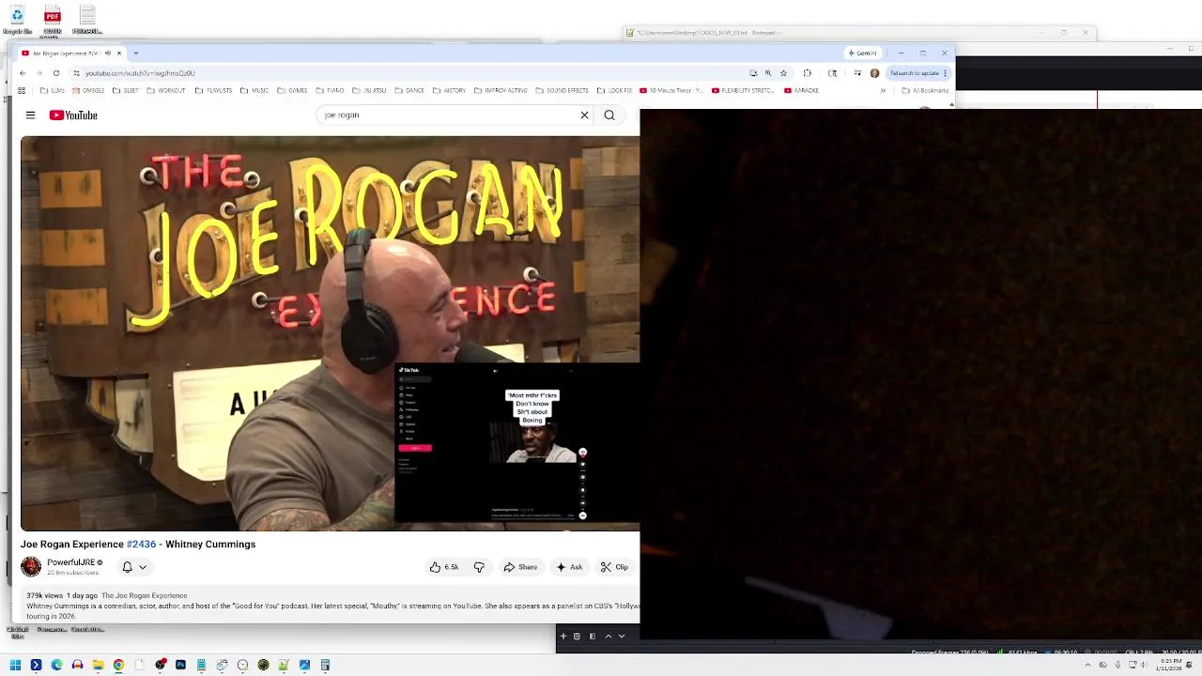Go to YouTube home via logo

73,115
